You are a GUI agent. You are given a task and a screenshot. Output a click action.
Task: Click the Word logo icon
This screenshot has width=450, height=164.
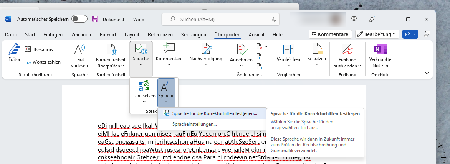(x=8, y=19)
